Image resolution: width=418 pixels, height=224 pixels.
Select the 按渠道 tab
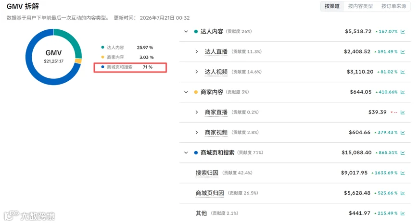click(x=332, y=6)
